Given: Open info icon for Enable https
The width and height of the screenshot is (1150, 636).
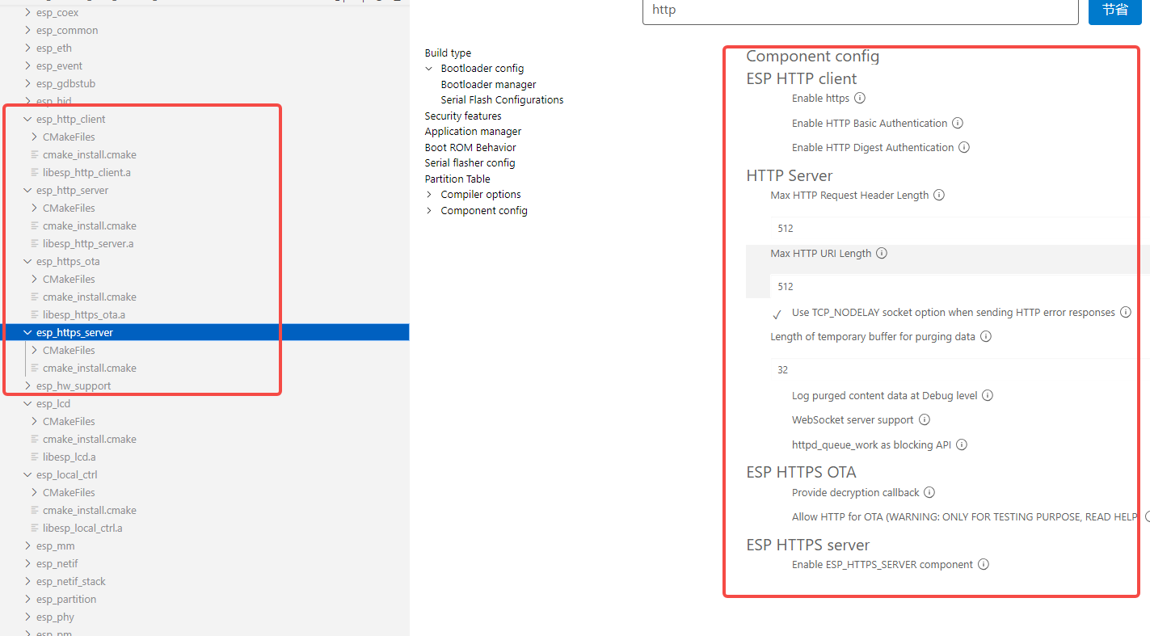Looking at the screenshot, I should (x=860, y=98).
